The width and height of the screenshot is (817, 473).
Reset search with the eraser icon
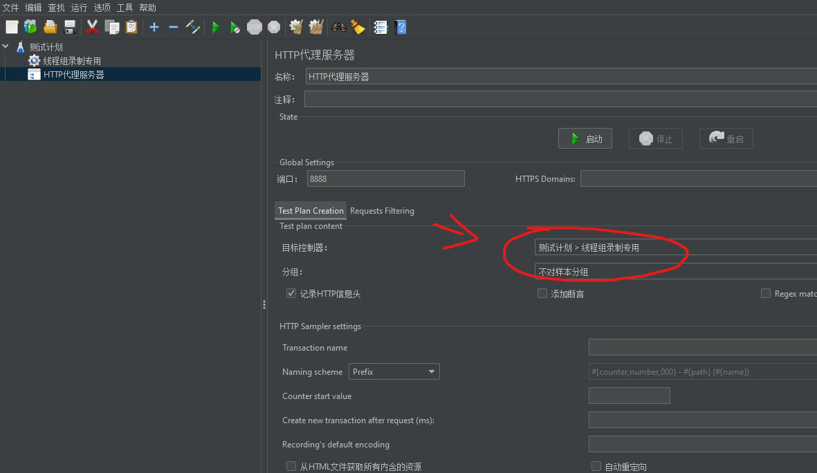(358, 26)
